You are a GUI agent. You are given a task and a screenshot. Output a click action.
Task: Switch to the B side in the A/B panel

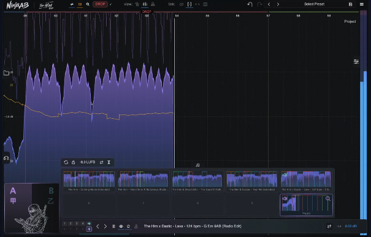51,190
